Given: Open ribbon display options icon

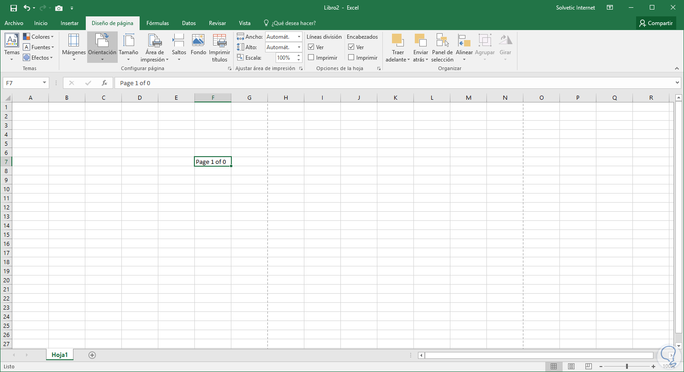Looking at the screenshot, I should point(610,8).
